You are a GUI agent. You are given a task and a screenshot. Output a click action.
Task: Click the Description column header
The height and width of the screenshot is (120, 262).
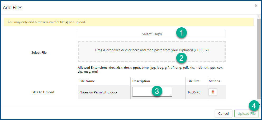[141, 81]
